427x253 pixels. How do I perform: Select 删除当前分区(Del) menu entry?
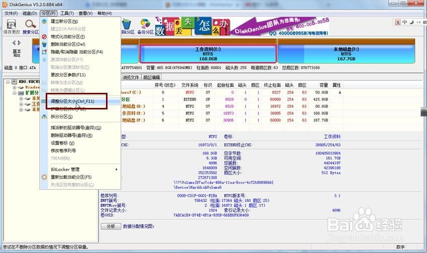68,44
